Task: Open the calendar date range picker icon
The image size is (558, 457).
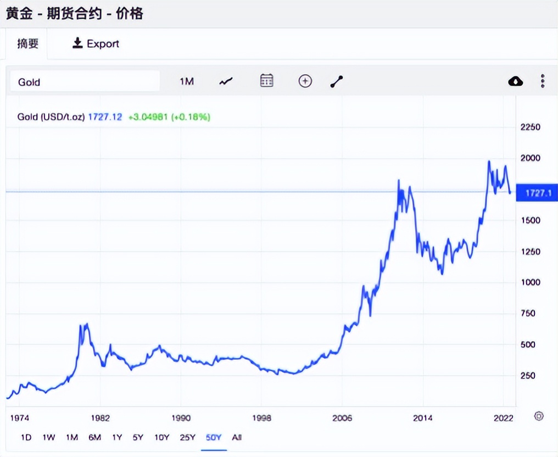Action: [266, 81]
